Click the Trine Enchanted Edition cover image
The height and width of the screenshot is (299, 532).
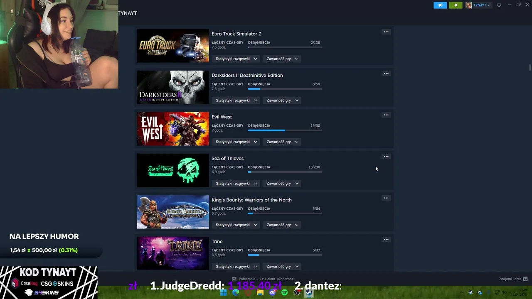pyautogui.click(x=173, y=253)
